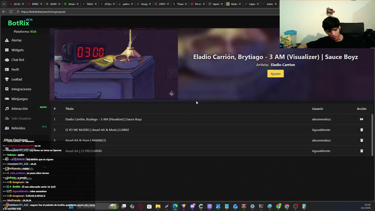The height and width of the screenshot is (211, 375).
Task: Open the yellow Ajustes button
Action: point(275,74)
